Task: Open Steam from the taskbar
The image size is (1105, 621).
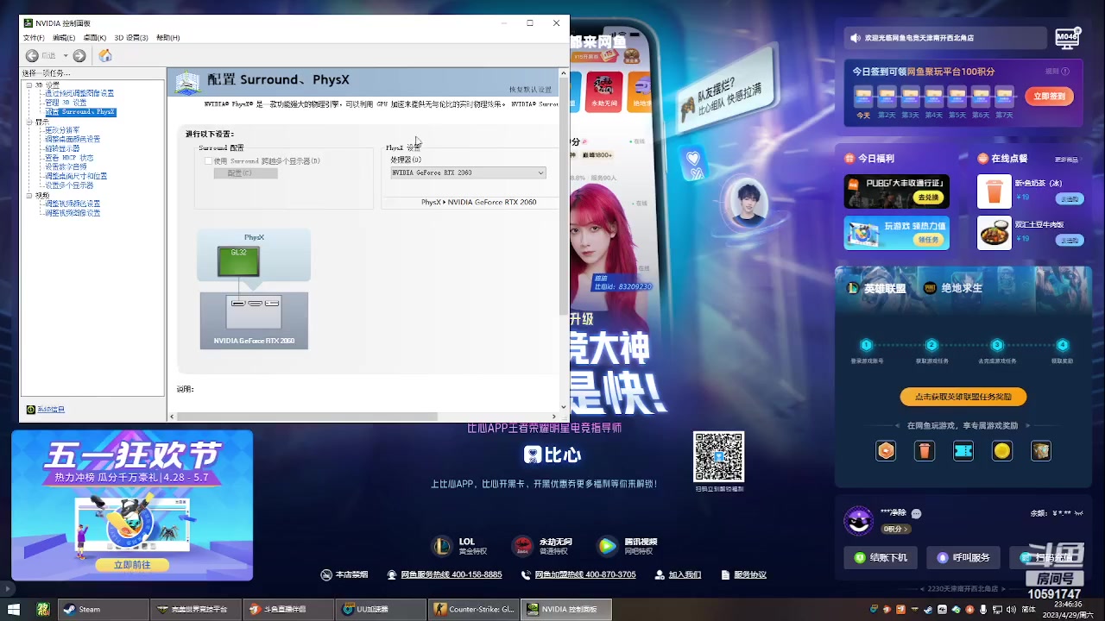Action: click(x=102, y=609)
